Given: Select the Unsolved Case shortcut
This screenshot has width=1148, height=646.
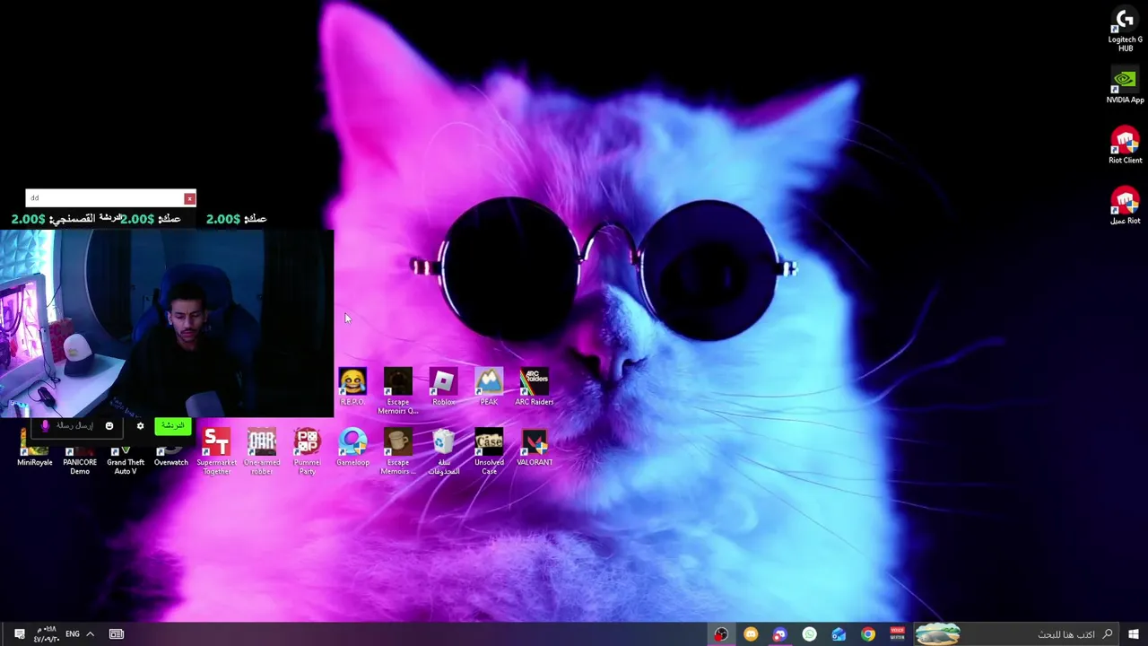Looking at the screenshot, I should coord(489,451).
